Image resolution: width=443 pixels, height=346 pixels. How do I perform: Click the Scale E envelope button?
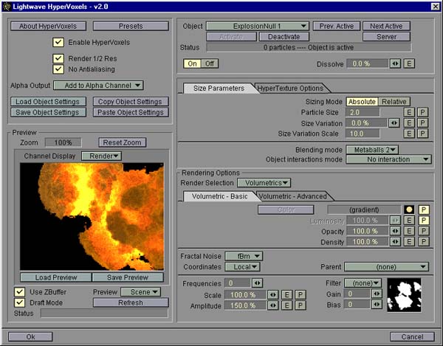click(x=286, y=295)
